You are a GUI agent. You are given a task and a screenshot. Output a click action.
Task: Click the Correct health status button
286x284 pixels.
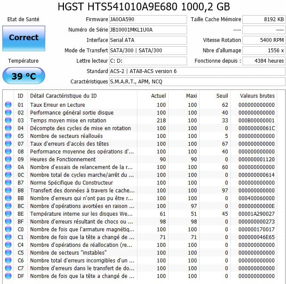(x=24, y=38)
